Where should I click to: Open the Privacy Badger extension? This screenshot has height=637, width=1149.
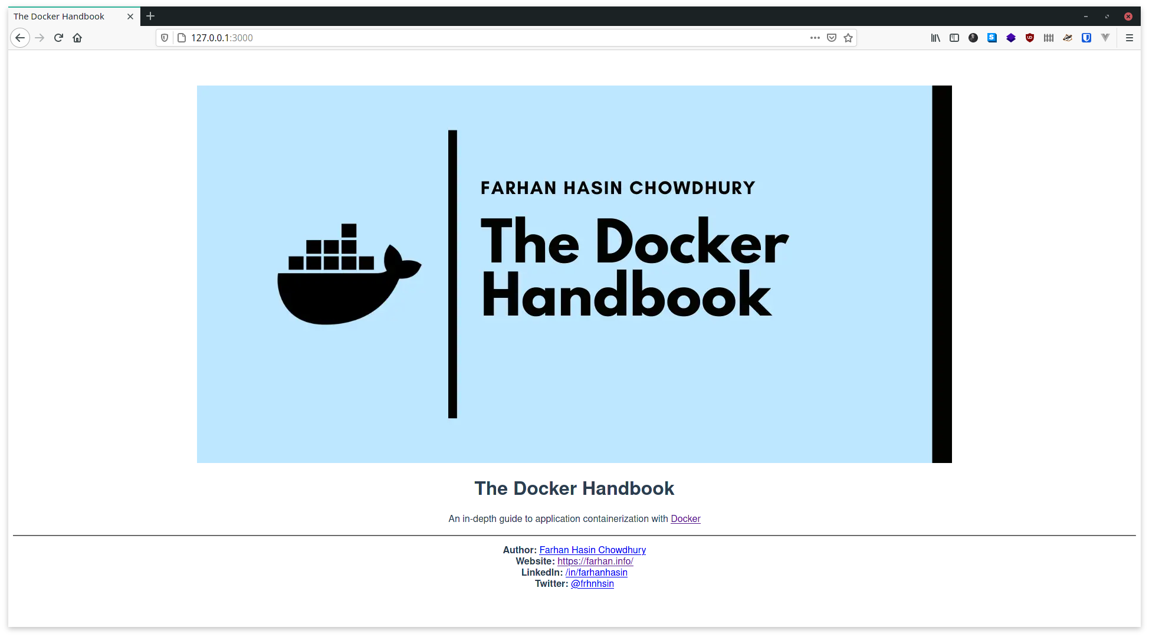click(1068, 38)
